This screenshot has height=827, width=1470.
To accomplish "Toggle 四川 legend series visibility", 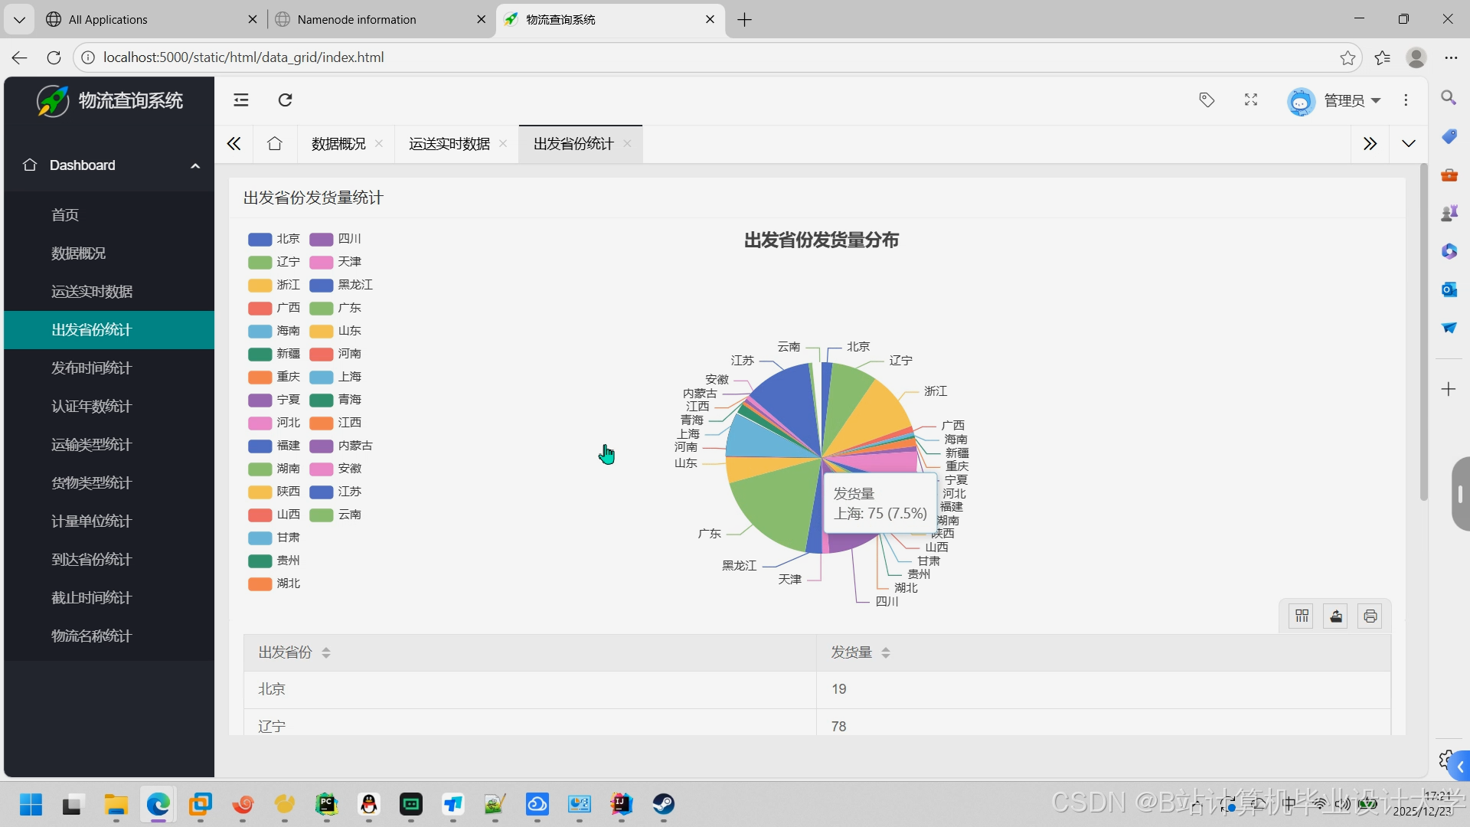I will point(335,239).
